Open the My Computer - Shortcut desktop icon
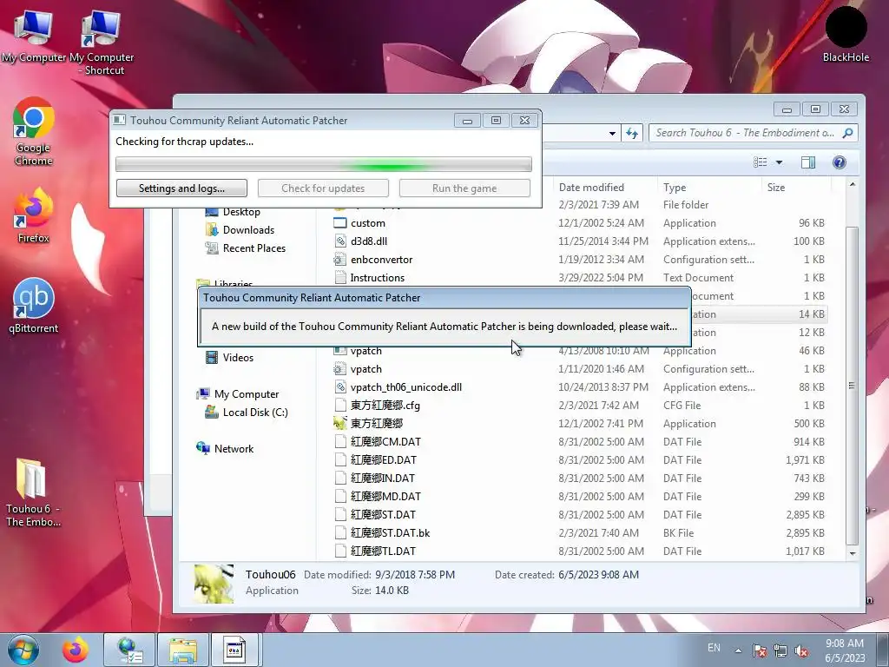The image size is (889, 667). pyautogui.click(x=102, y=43)
